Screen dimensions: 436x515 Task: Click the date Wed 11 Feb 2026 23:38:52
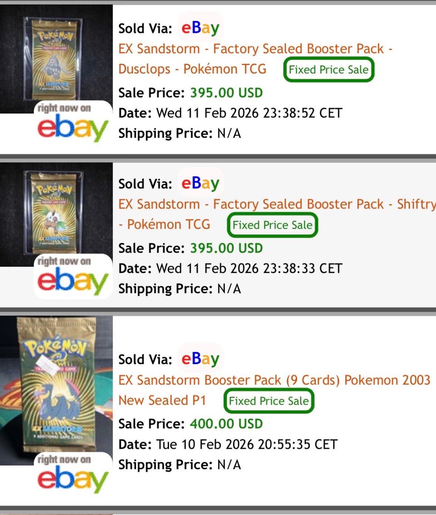click(x=249, y=113)
